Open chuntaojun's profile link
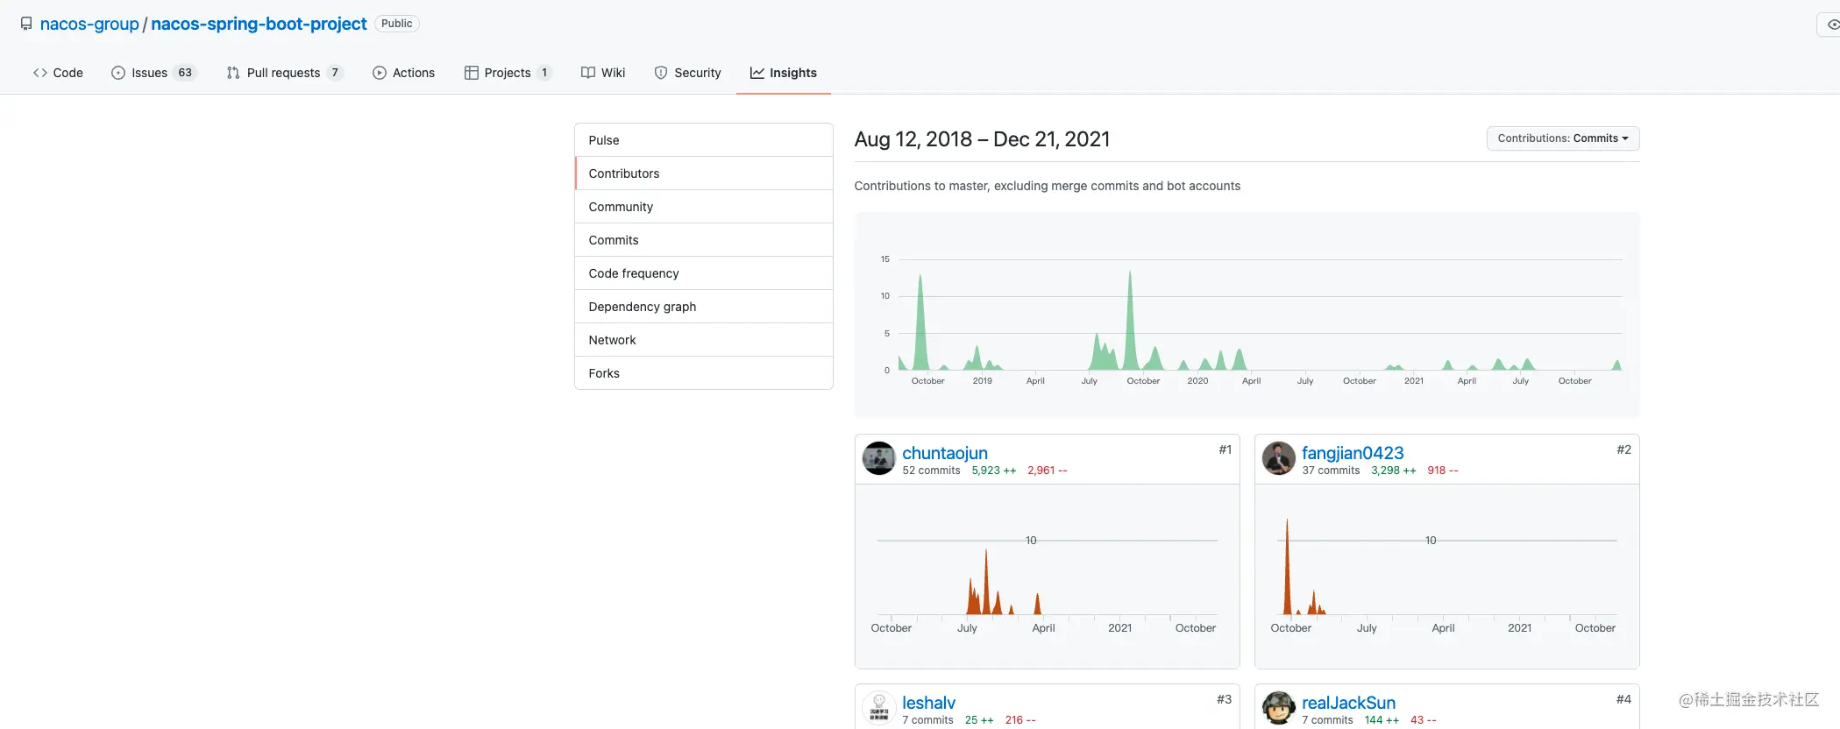Image resolution: width=1840 pixels, height=729 pixels. tap(945, 453)
